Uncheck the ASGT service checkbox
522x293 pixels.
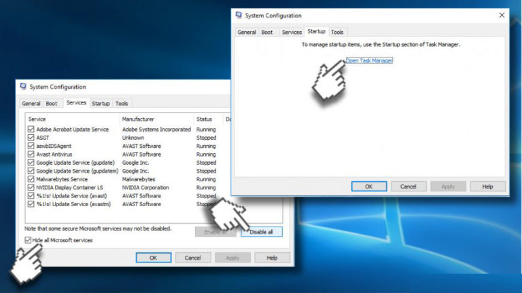tap(31, 138)
